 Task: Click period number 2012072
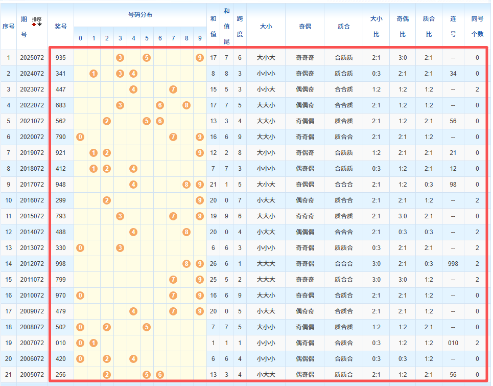(x=32, y=264)
